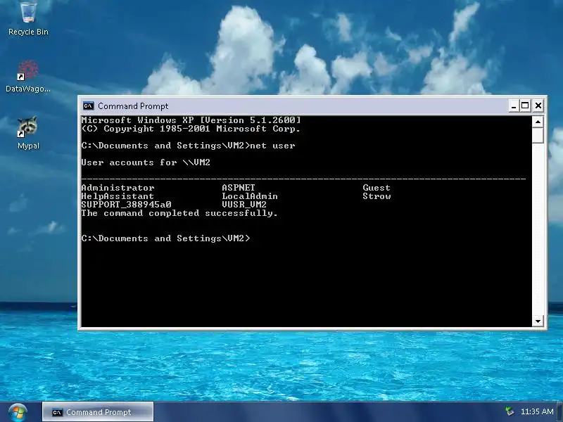This screenshot has width=563, height=422.
Task: Open the Start menu orb
Action: [x=18, y=412]
